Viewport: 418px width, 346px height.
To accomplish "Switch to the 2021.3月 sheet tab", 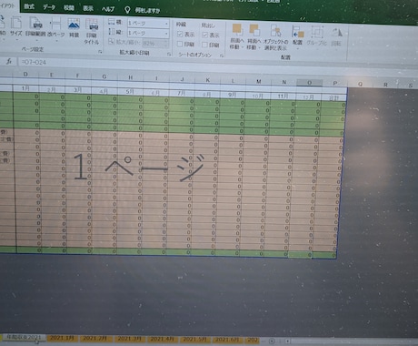I will [x=130, y=339].
